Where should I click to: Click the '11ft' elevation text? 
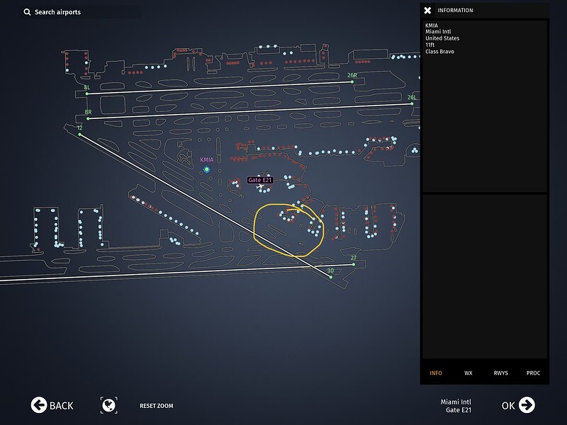[x=430, y=45]
